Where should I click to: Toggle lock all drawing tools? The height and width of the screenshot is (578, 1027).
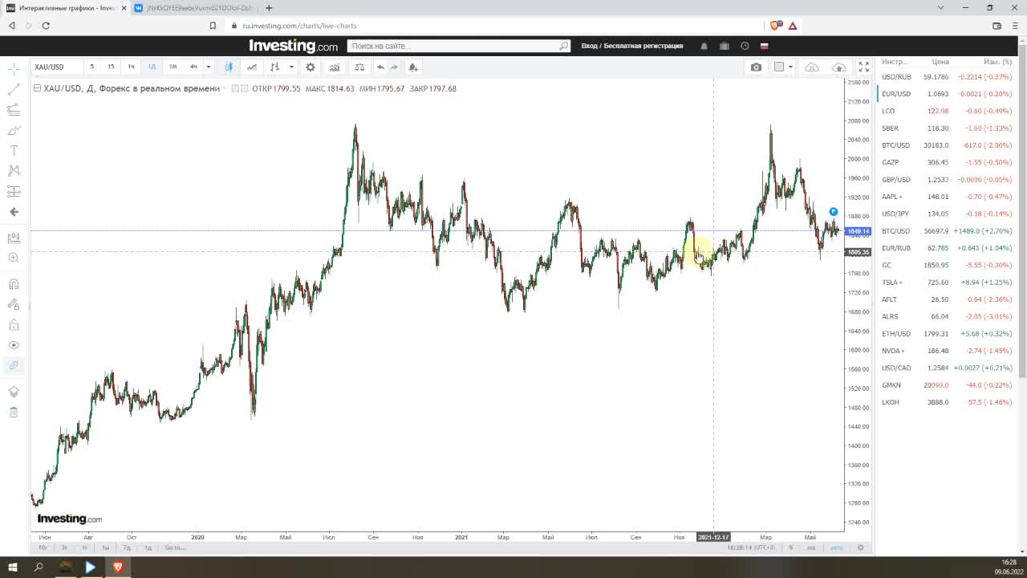pos(14,324)
